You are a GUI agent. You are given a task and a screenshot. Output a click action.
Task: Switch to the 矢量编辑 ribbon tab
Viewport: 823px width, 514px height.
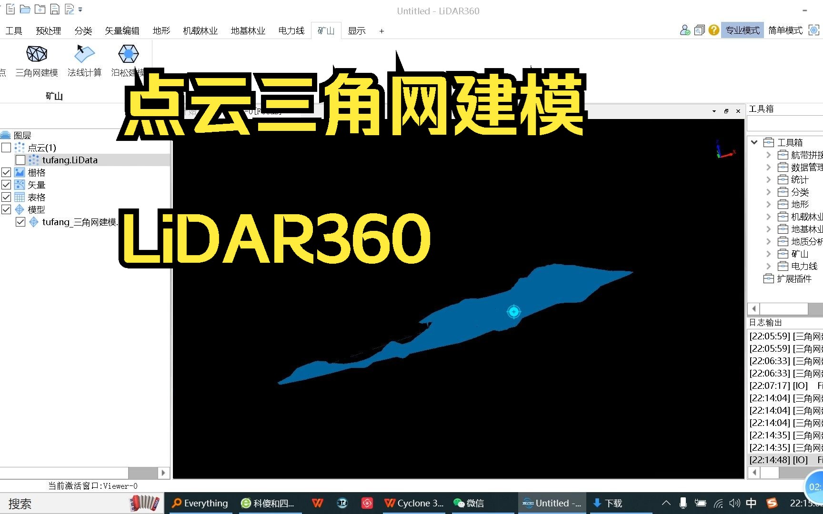coord(122,31)
